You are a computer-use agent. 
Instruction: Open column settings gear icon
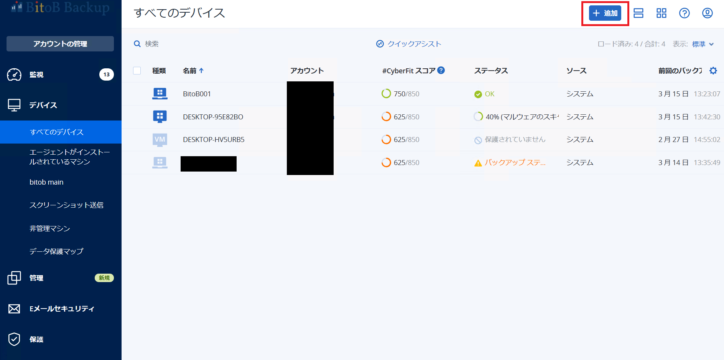coord(713,71)
